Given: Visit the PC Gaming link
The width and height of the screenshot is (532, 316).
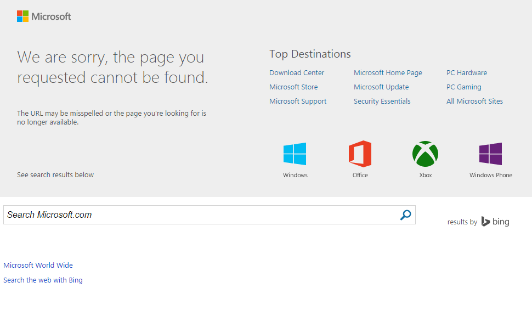Looking at the screenshot, I should click(464, 87).
